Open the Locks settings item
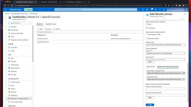191x107 pixels. (13, 51)
